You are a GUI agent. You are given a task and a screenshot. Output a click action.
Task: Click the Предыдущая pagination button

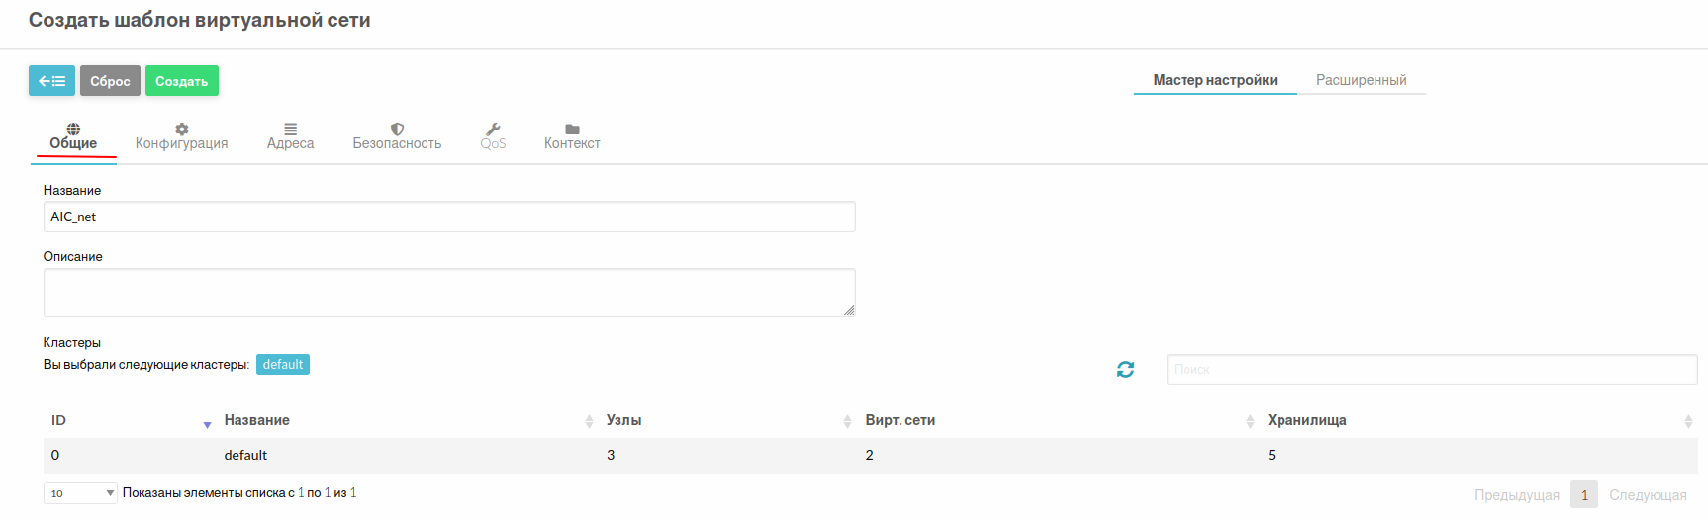click(x=1517, y=495)
